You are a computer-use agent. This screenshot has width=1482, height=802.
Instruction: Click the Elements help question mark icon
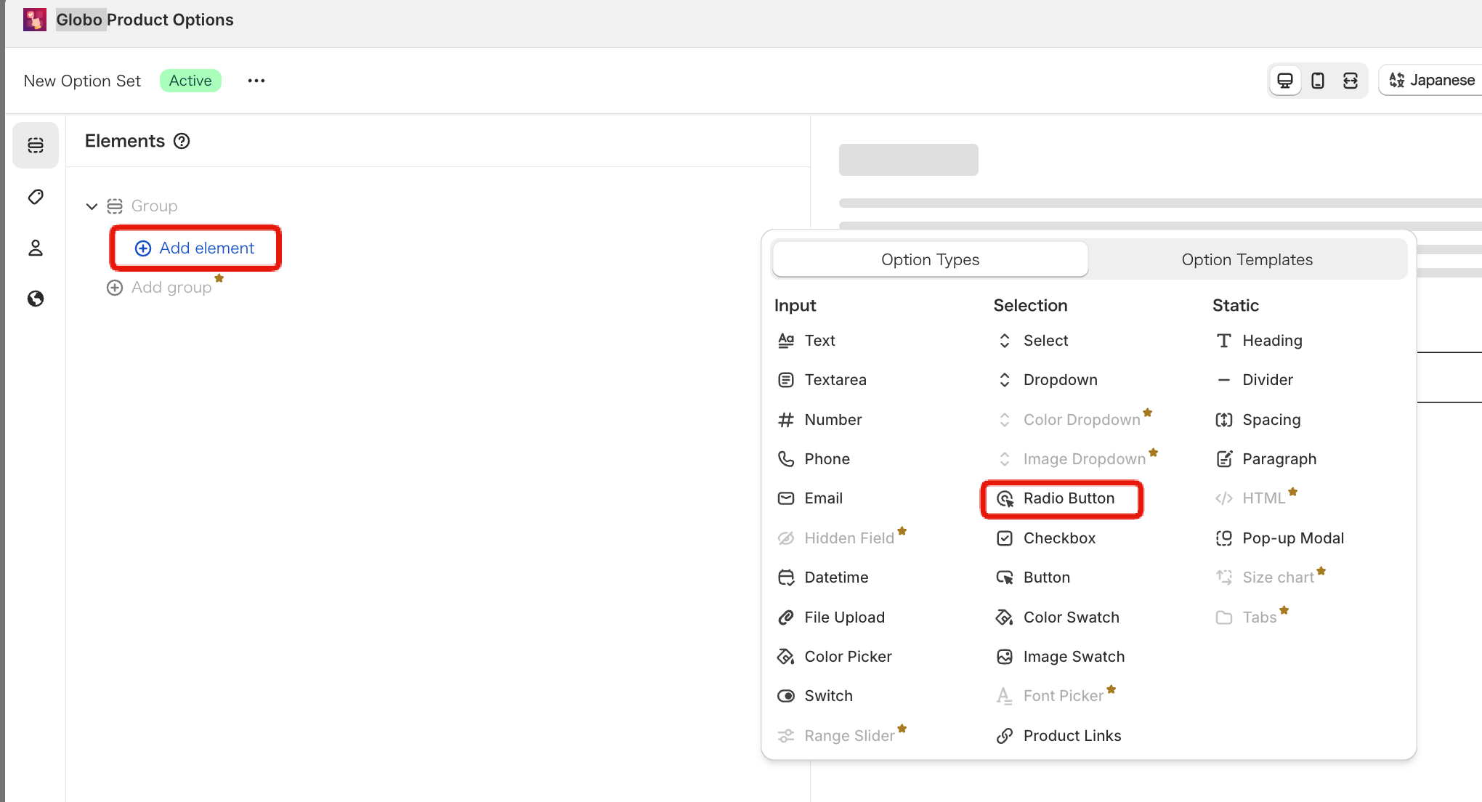tap(182, 141)
